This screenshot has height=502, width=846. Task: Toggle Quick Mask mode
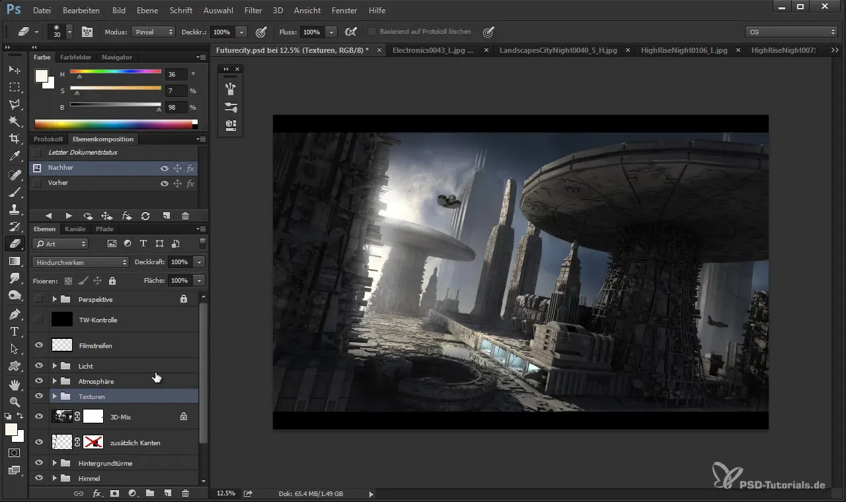point(14,453)
